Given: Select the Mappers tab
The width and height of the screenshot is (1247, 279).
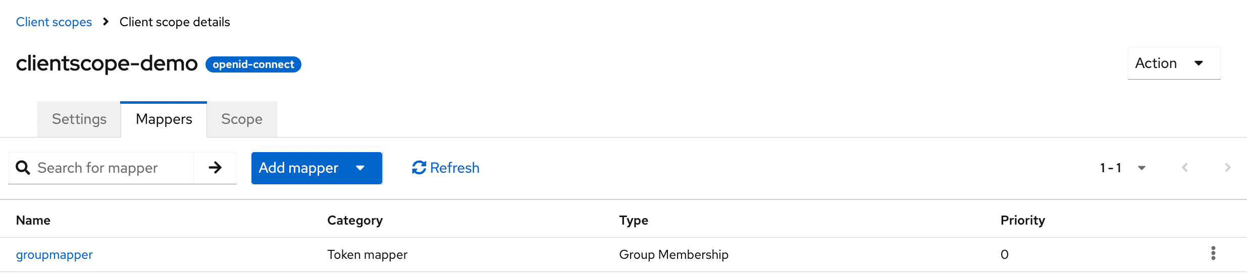Looking at the screenshot, I should pos(164,119).
